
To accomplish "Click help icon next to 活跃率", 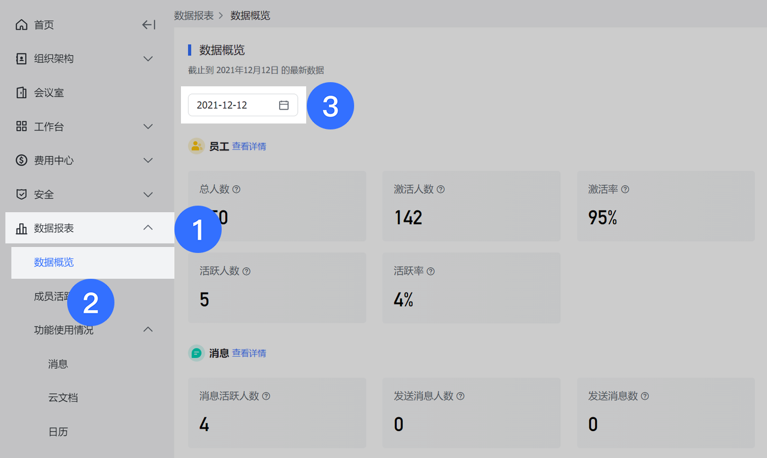I will click(x=430, y=272).
